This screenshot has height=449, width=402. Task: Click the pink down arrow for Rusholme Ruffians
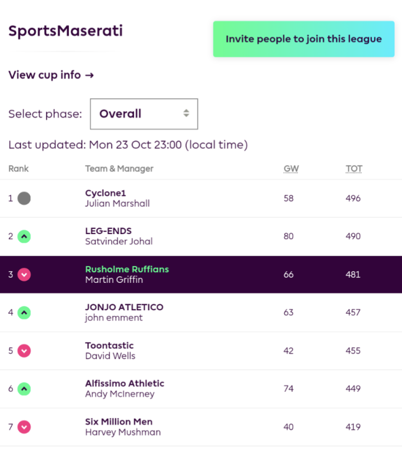(24, 274)
